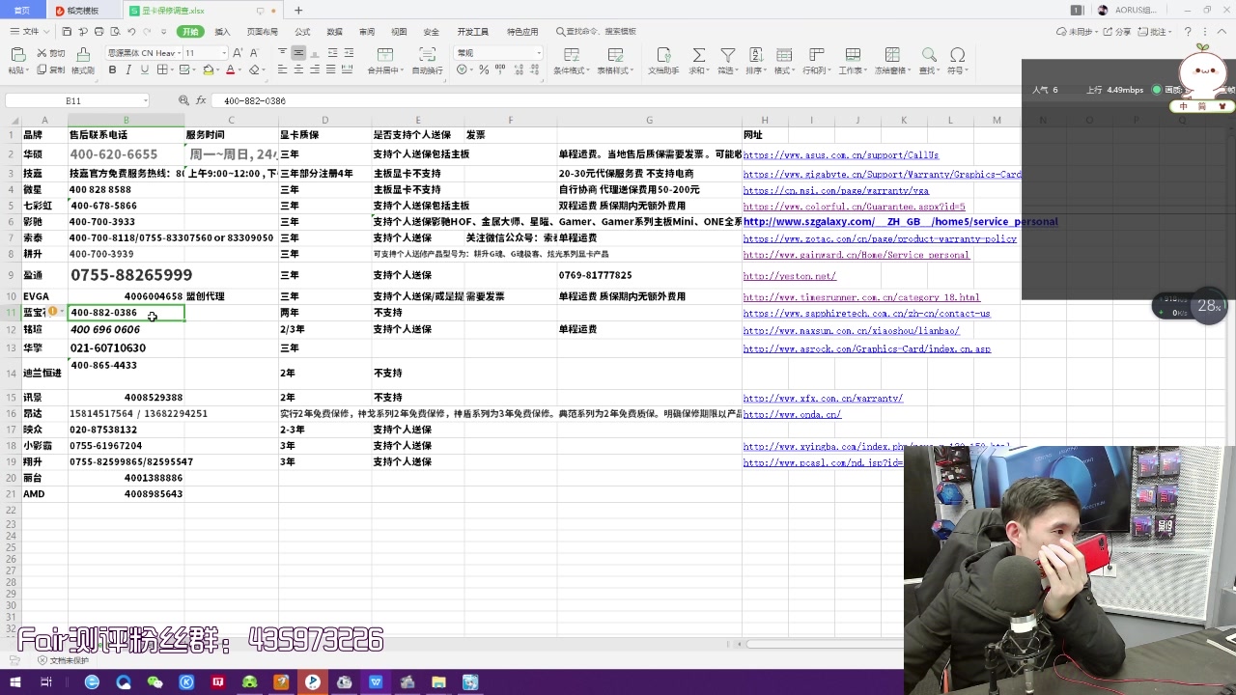Select cell containing 0755-88265999
The width and height of the screenshot is (1236, 695).
pos(126,275)
